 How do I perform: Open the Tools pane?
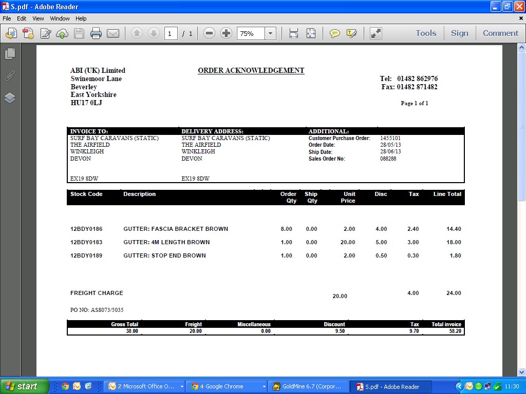click(x=426, y=33)
